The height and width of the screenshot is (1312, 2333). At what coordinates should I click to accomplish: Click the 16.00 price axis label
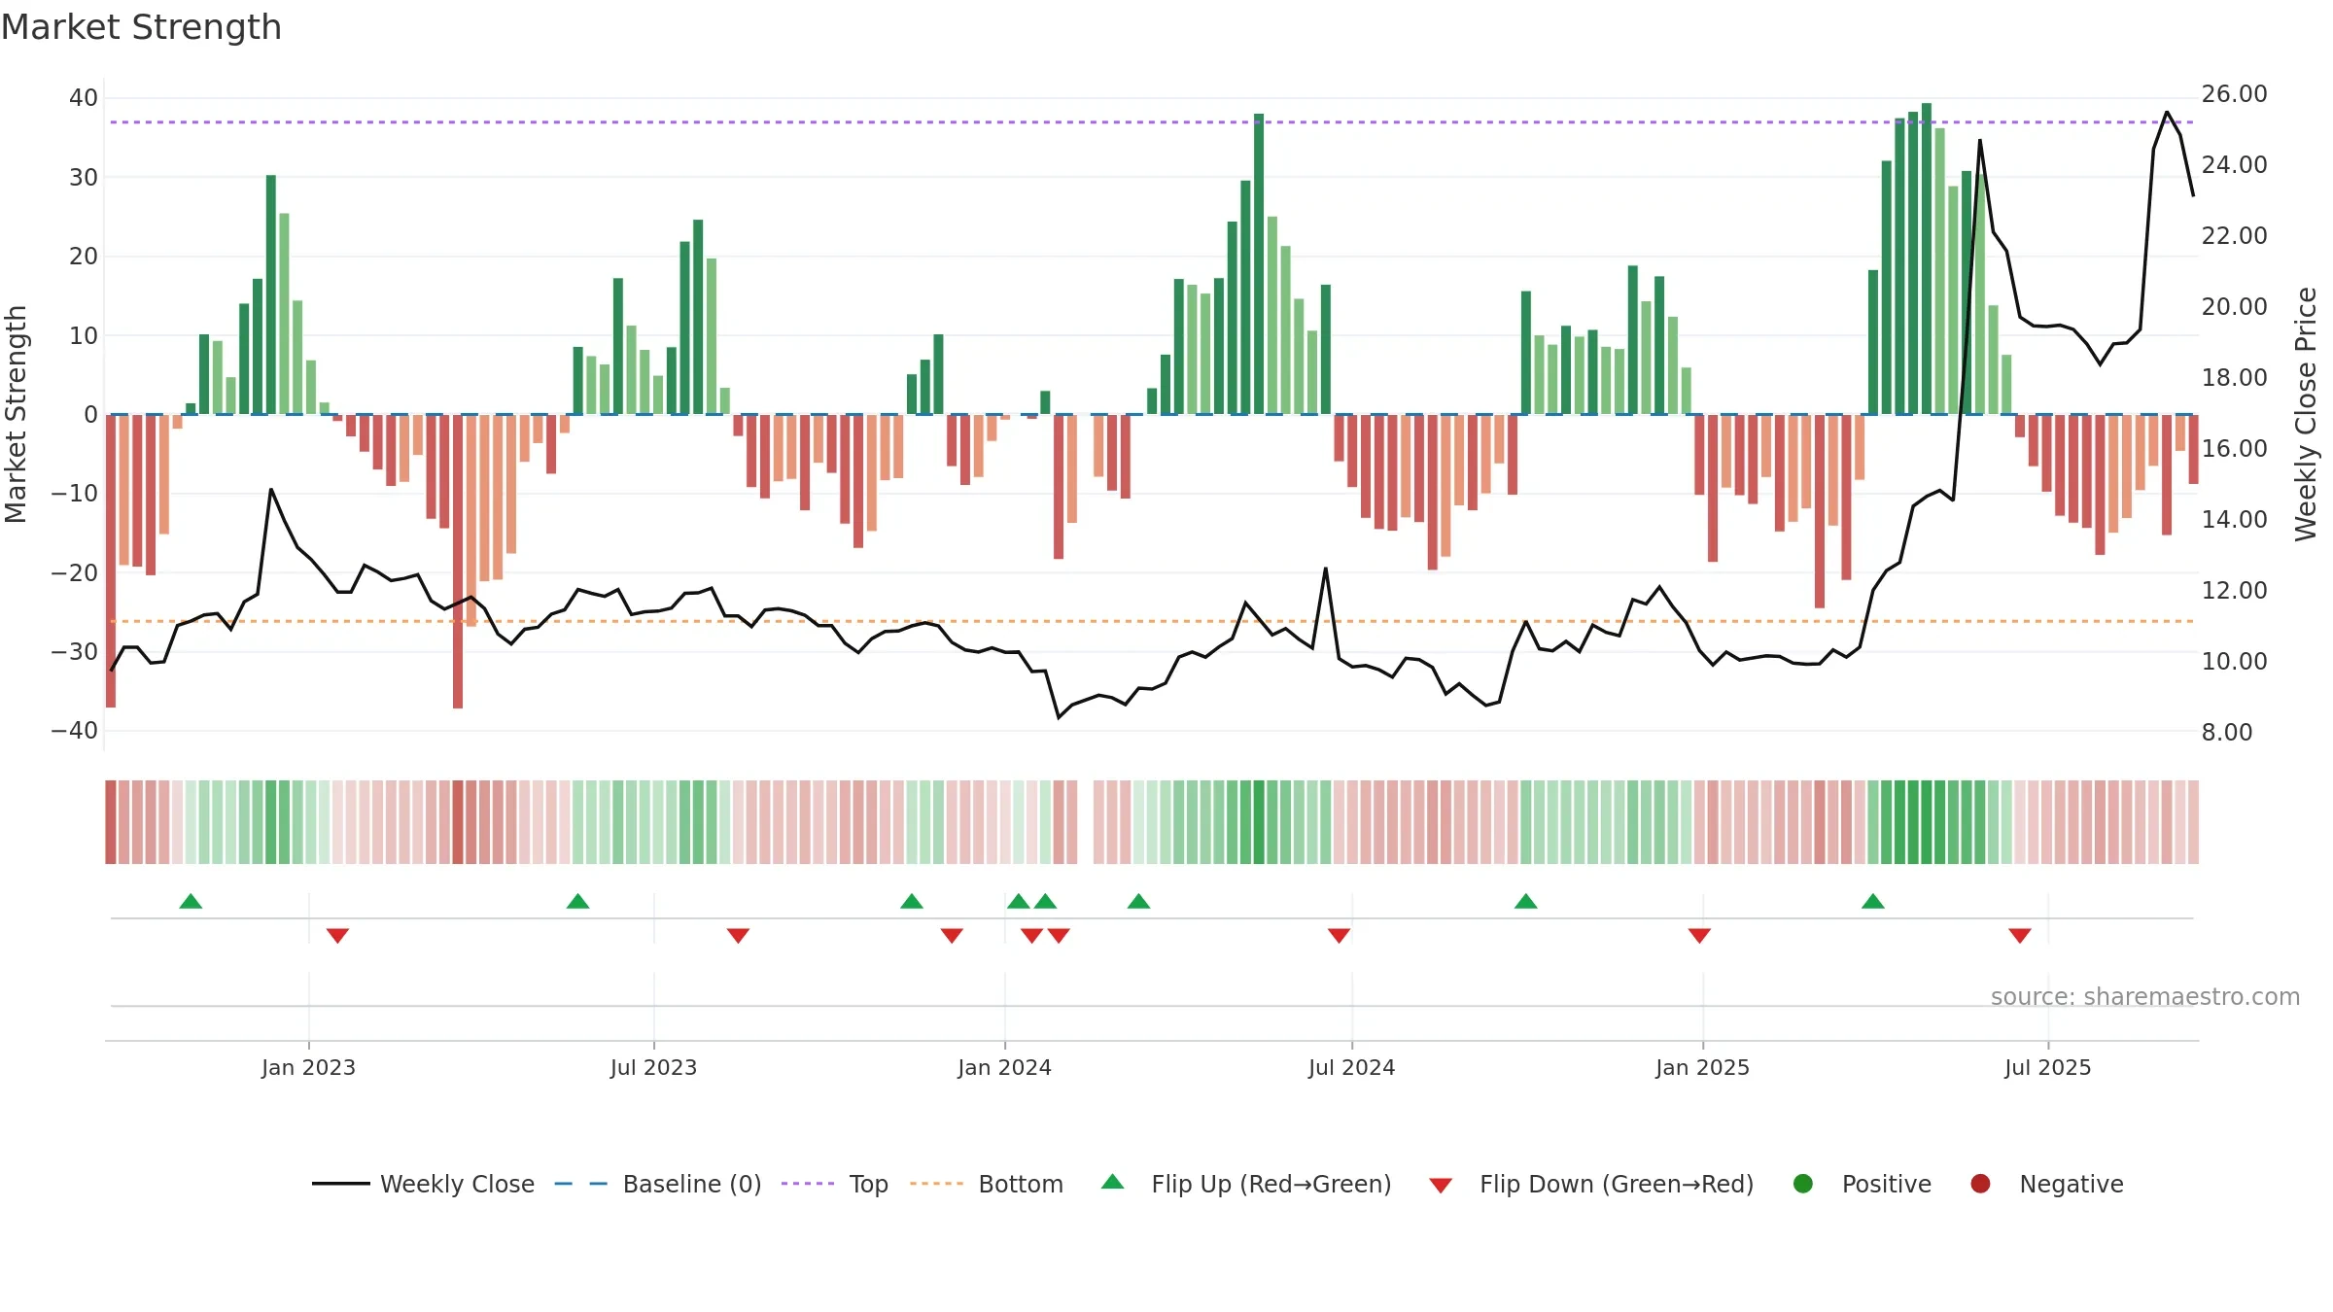[2234, 449]
